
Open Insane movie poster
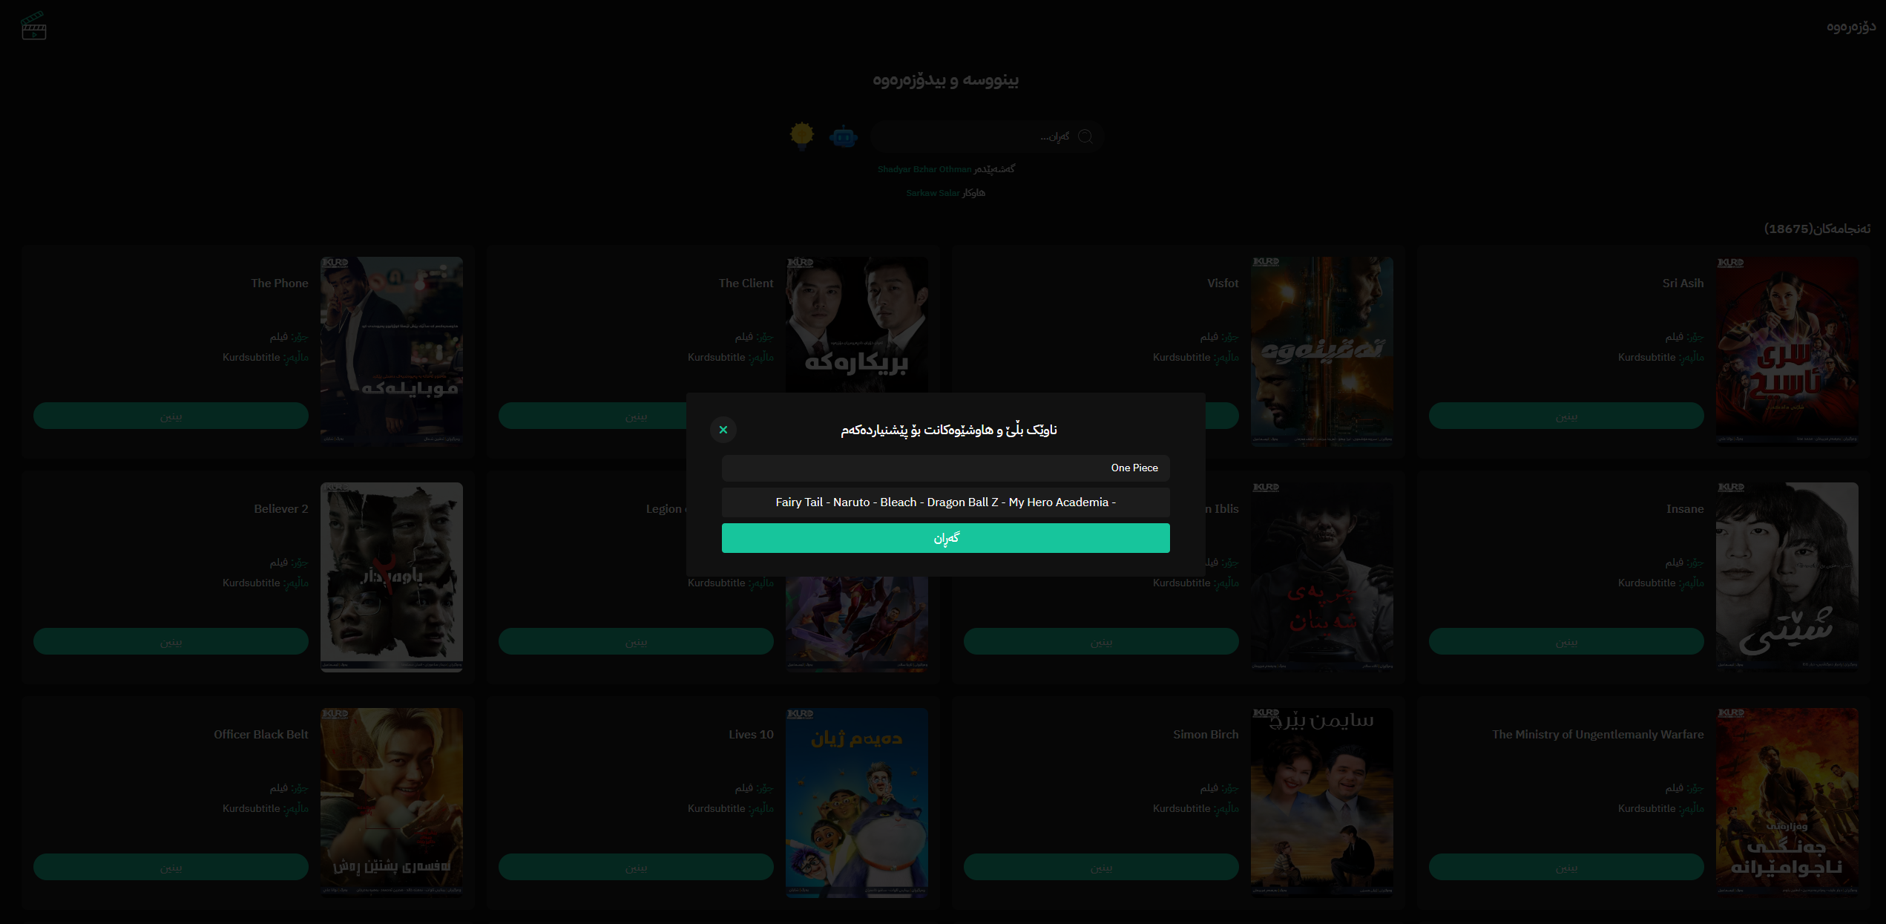coord(1787,577)
